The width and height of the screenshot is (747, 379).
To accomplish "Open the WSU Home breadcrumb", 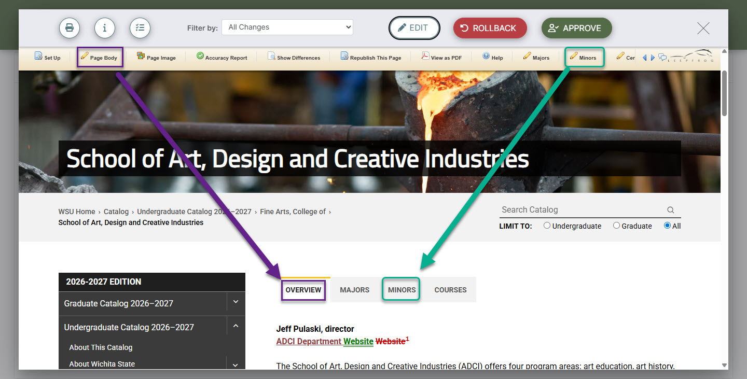I will pyautogui.click(x=77, y=212).
